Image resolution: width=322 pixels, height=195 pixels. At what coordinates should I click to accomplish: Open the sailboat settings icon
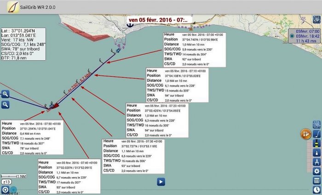click(316, 152)
